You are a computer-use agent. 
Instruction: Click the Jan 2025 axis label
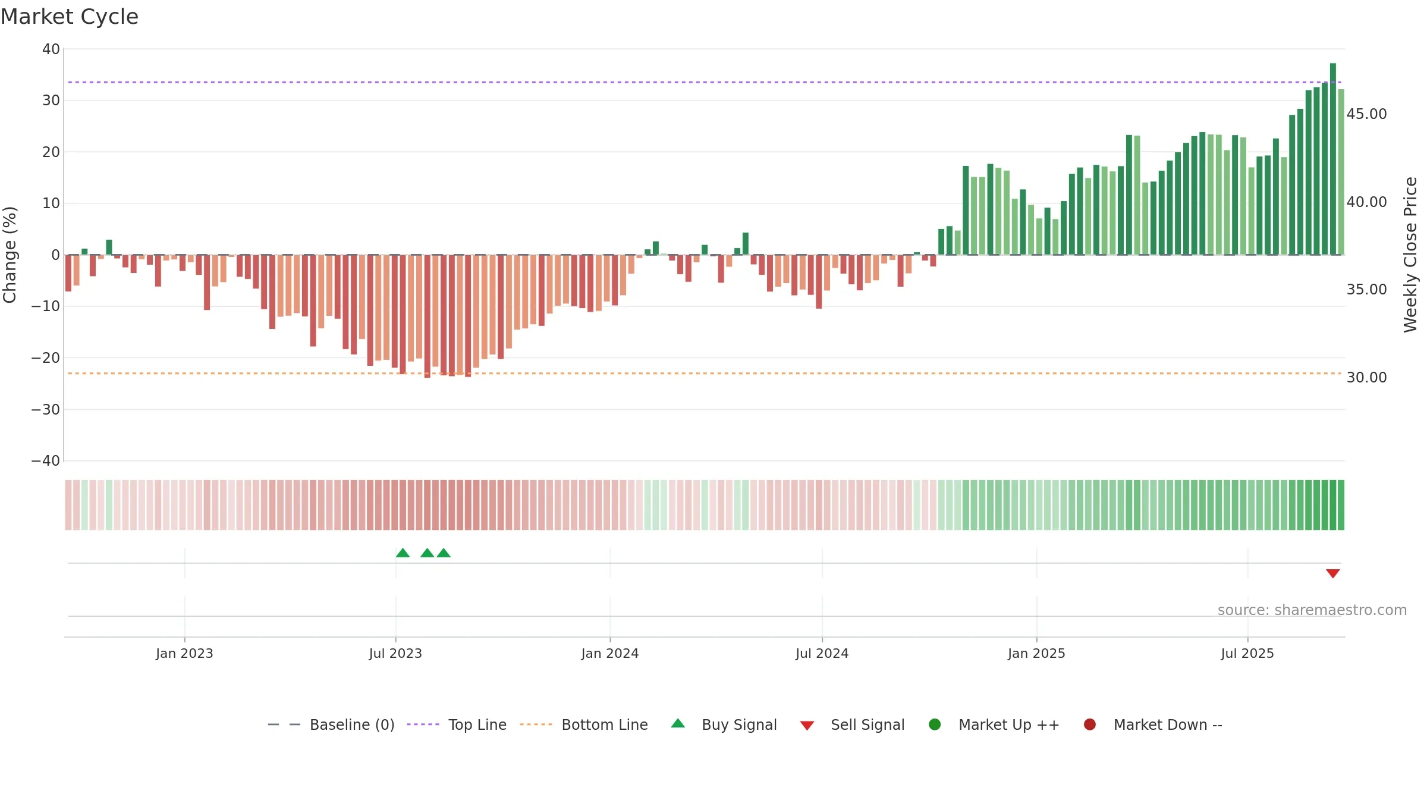(1036, 653)
